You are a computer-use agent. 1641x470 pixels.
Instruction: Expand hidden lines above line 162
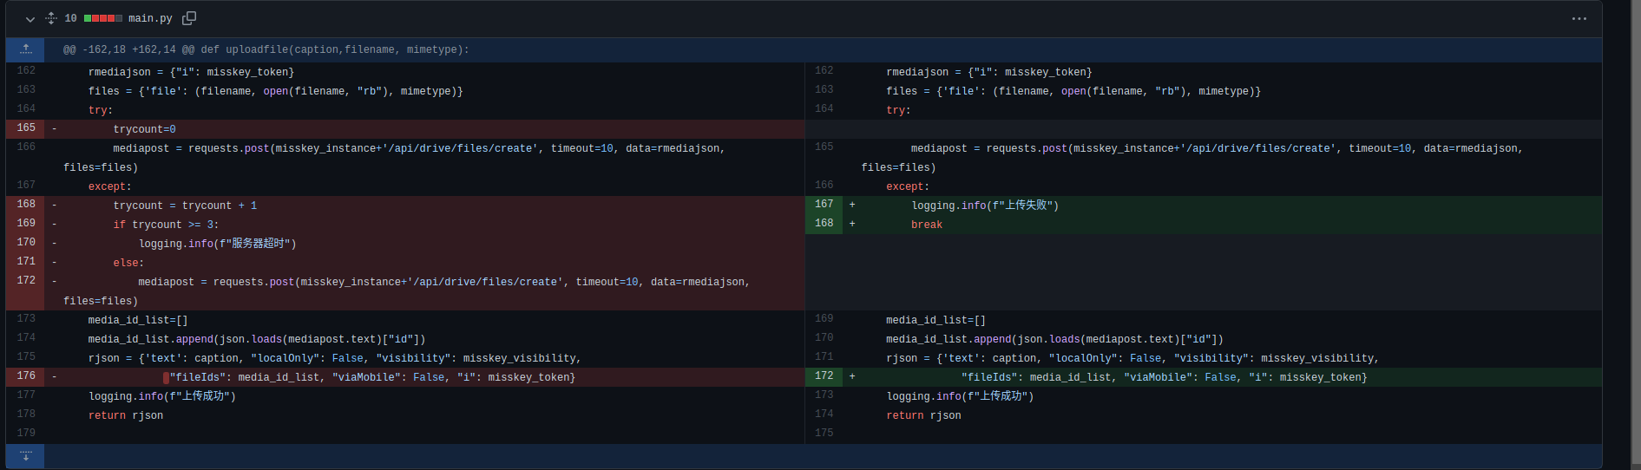click(26, 49)
